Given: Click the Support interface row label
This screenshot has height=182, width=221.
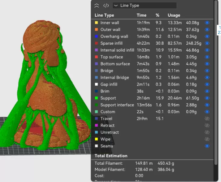Looking at the screenshot, I should pyautogui.click(x=117, y=105).
